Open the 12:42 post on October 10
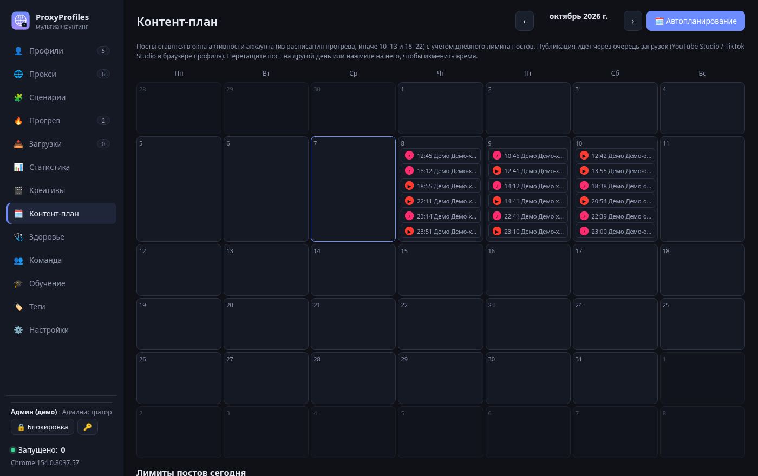This screenshot has width=758, height=476. point(615,156)
